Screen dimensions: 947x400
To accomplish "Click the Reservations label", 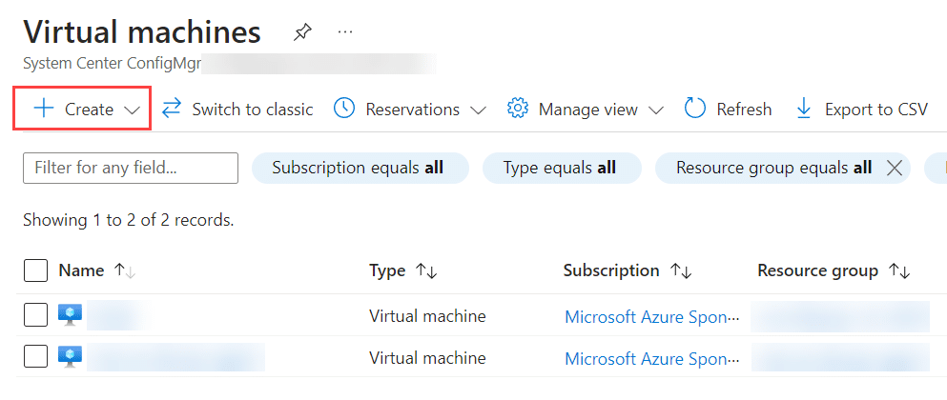I will 413,110.
